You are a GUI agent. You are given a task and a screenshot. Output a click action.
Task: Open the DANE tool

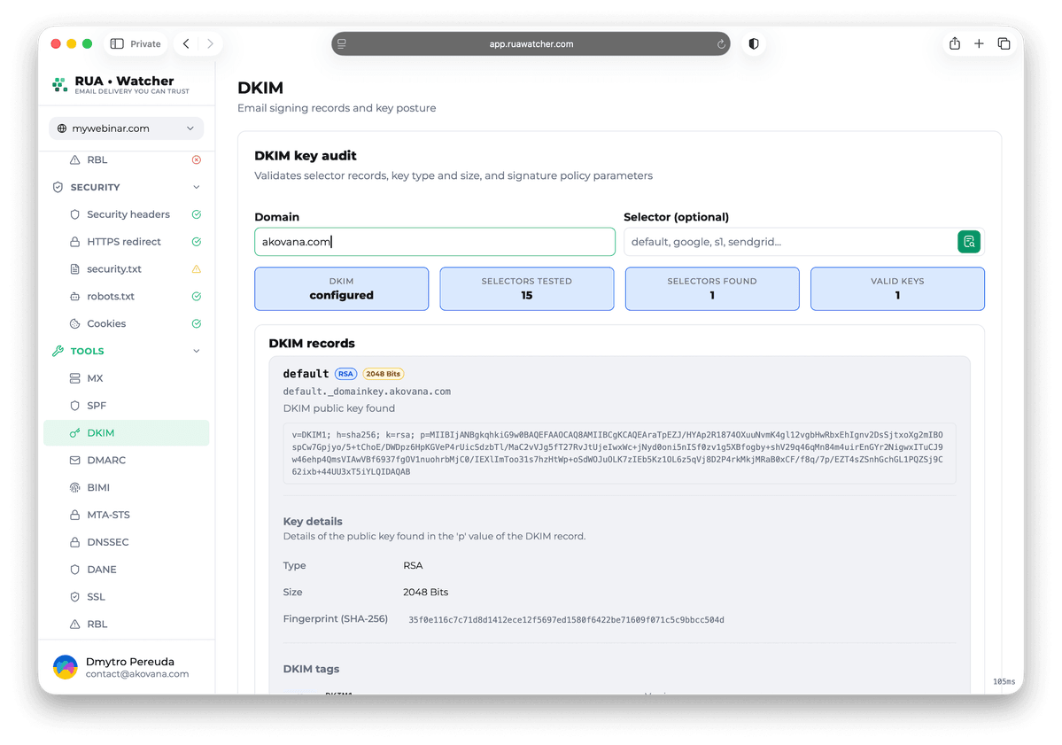click(x=126, y=569)
